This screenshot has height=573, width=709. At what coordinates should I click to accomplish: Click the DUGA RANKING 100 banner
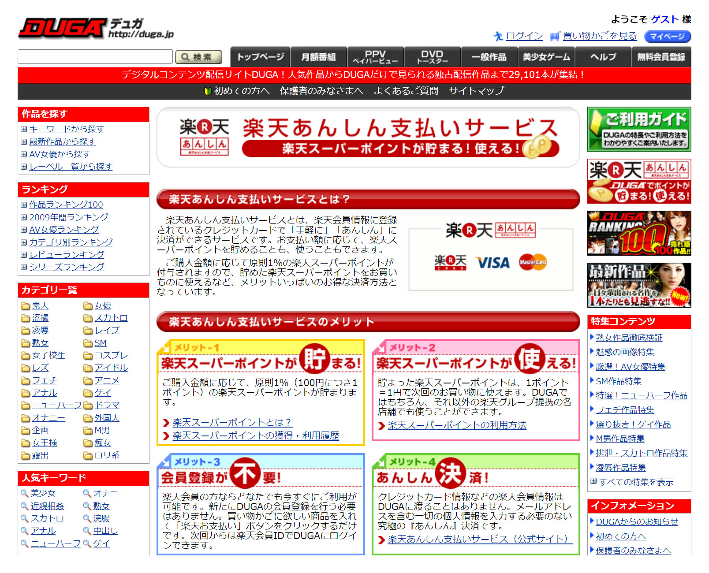pos(639,233)
